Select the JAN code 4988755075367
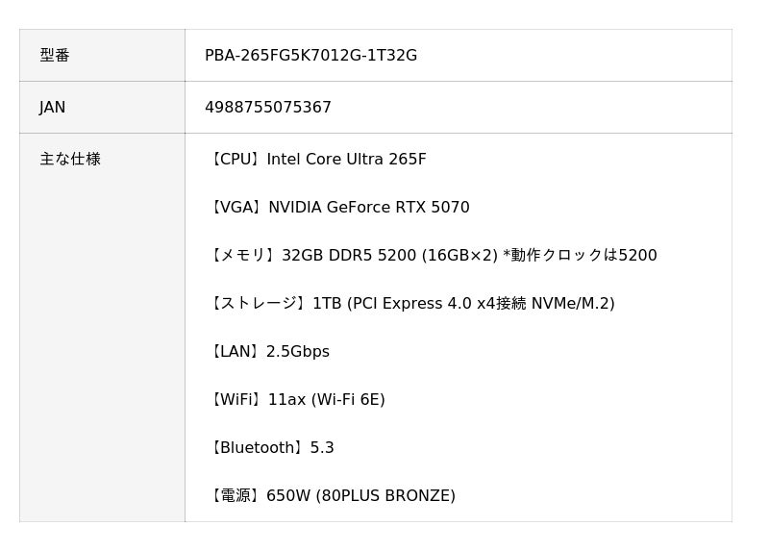This screenshot has width=769, height=551. tap(267, 108)
